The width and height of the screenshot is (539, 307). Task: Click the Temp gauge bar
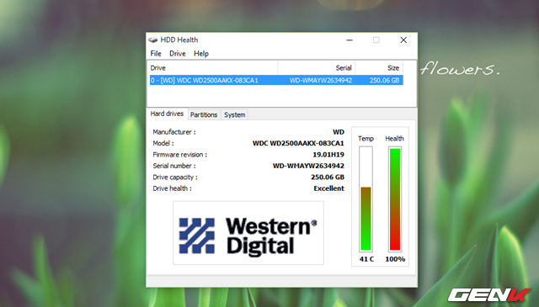(366, 199)
